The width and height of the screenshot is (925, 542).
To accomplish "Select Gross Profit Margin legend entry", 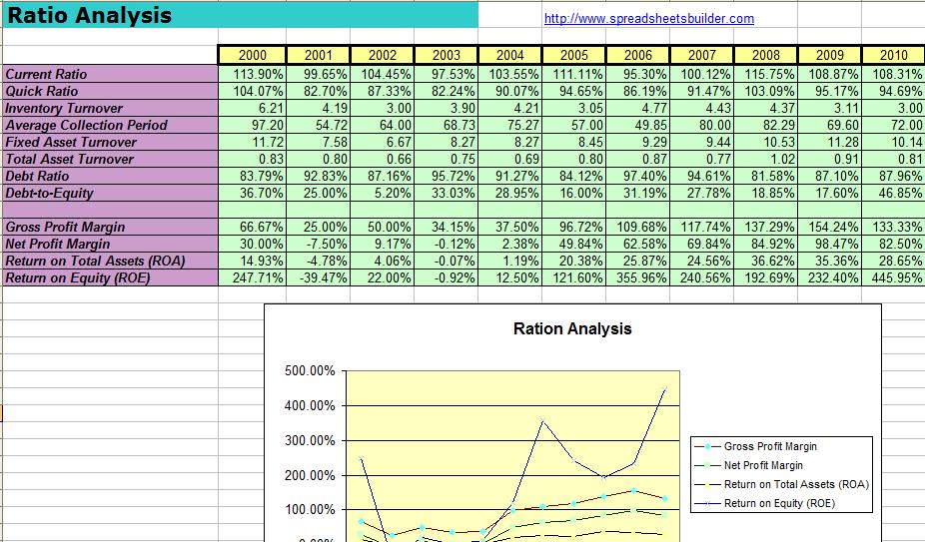I will [x=757, y=446].
